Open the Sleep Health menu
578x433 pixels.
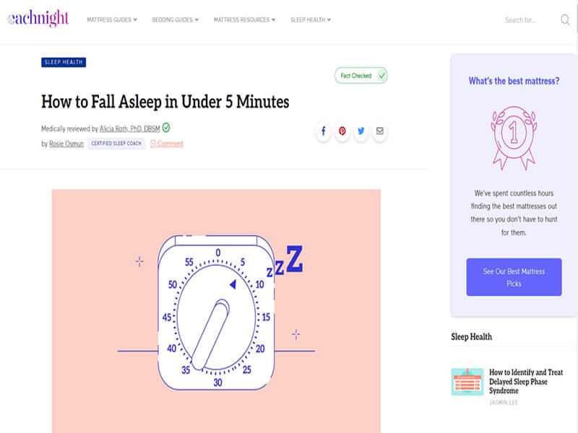[311, 19]
